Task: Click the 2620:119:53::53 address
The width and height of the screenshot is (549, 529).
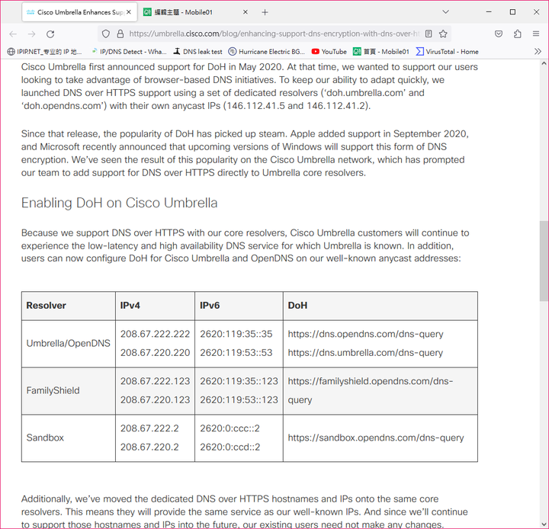Action: pos(236,353)
